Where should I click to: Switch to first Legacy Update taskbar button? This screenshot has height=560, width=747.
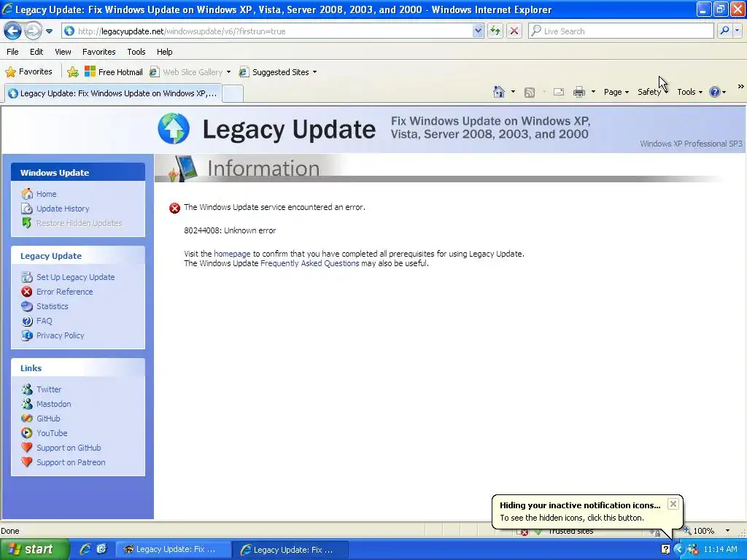click(x=174, y=550)
